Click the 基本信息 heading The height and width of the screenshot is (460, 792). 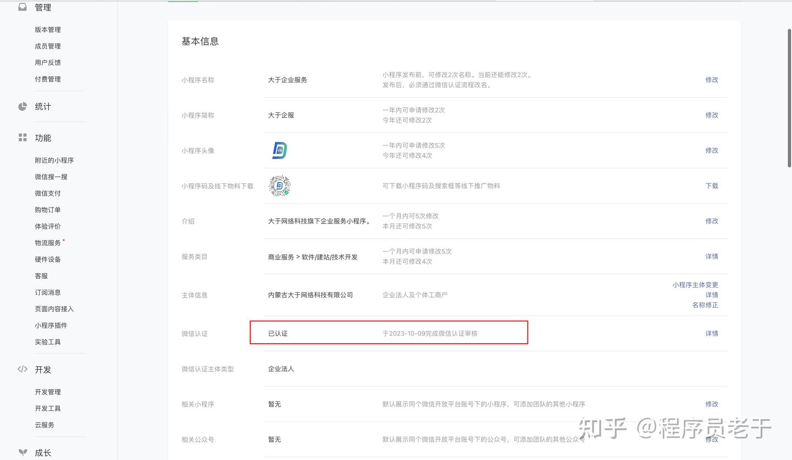(200, 41)
